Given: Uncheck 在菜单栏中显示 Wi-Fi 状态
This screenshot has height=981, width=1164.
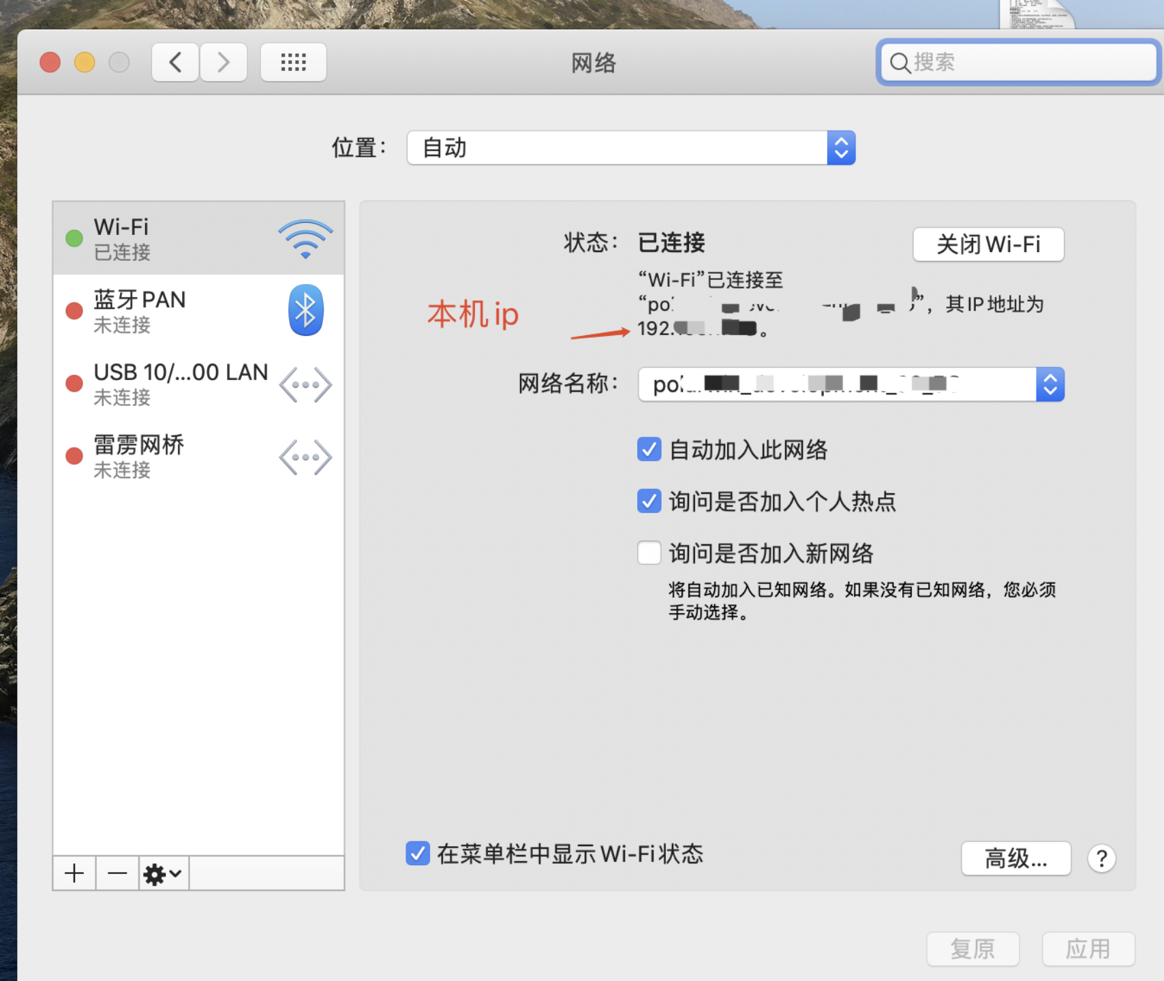Looking at the screenshot, I should point(418,854).
